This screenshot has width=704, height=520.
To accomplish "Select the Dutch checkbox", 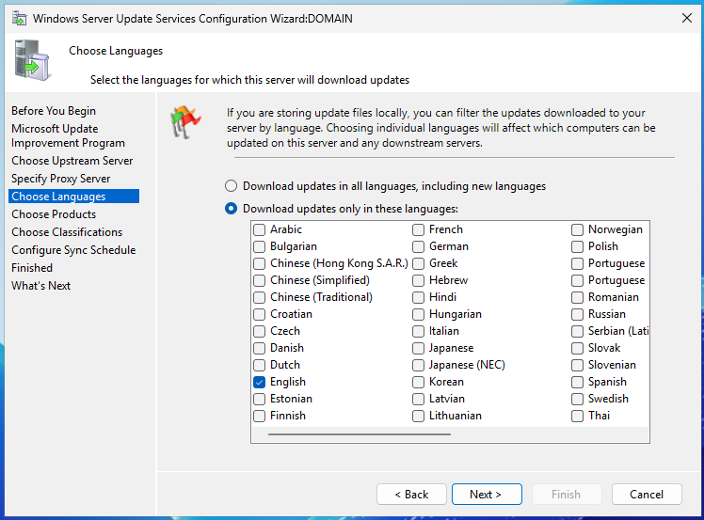I will [x=259, y=365].
